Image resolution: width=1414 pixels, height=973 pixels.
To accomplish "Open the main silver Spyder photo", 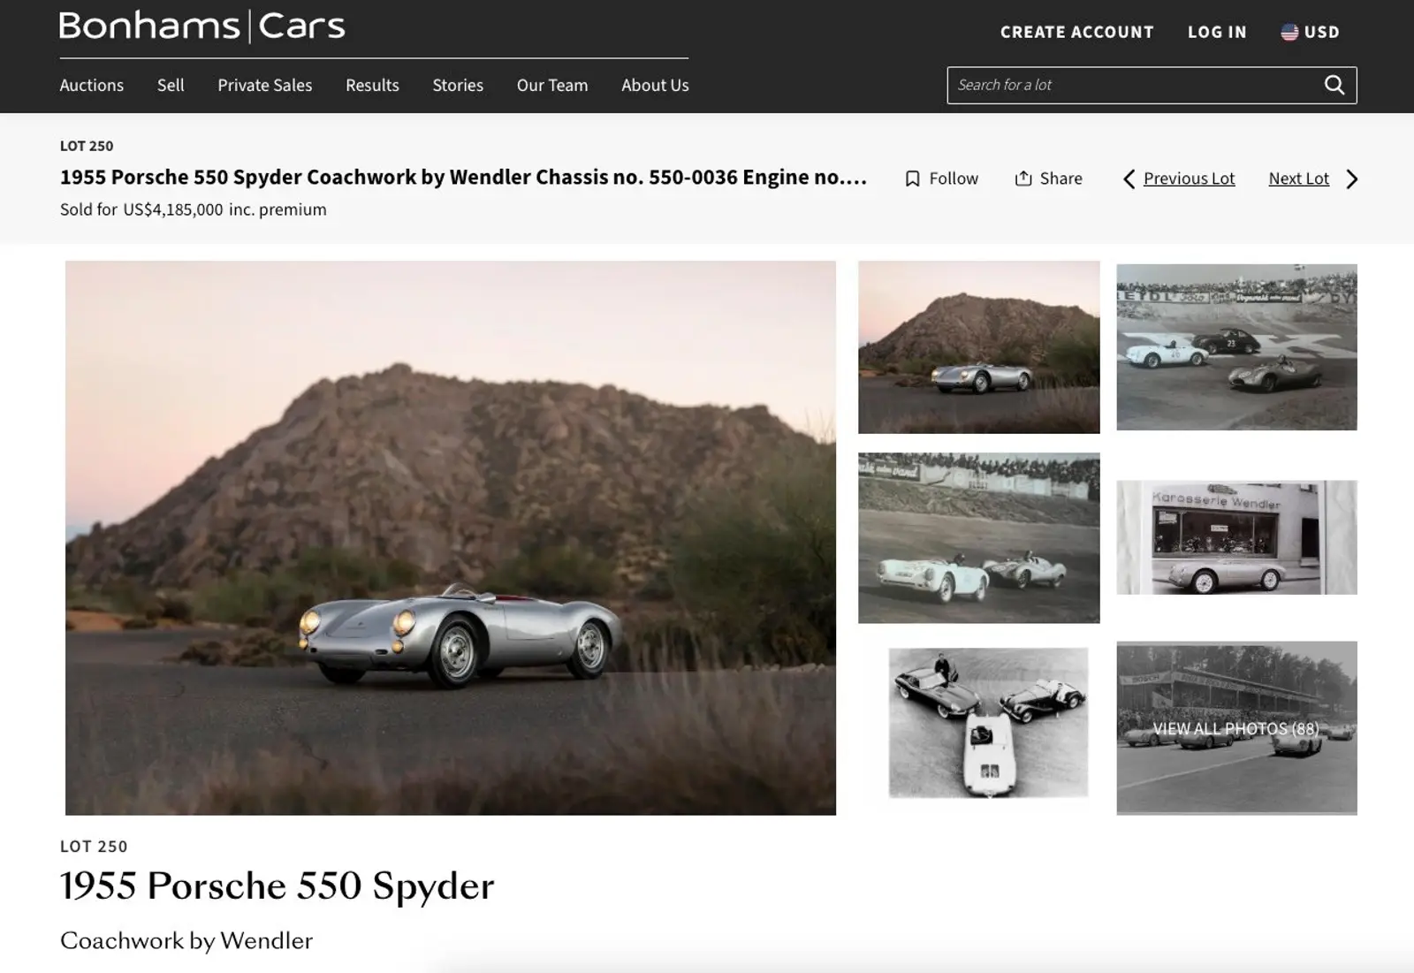I will pos(451,537).
